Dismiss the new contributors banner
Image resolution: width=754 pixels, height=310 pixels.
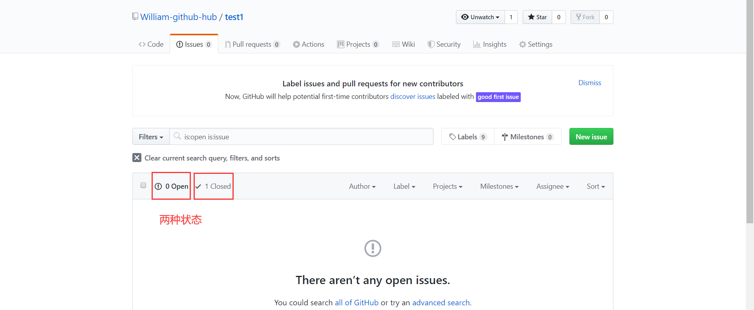(589, 83)
